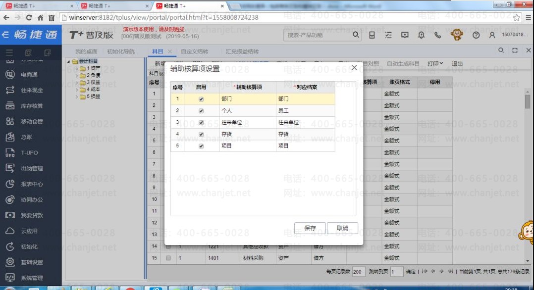Toggle fullscreen icon at tab bar right
The image size is (534, 290).
[x=515, y=50]
